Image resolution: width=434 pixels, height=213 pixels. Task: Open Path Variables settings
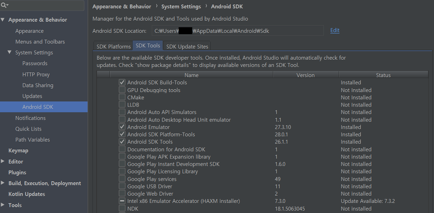[33, 140]
